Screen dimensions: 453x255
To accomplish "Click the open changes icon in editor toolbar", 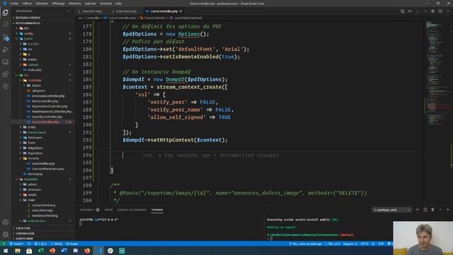I will [403, 11].
